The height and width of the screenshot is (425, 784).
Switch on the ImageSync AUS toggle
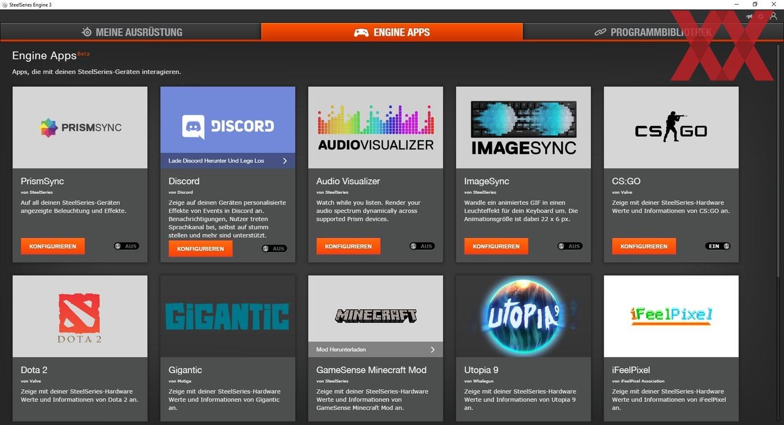pyautogui.click(x=570, y=246)
